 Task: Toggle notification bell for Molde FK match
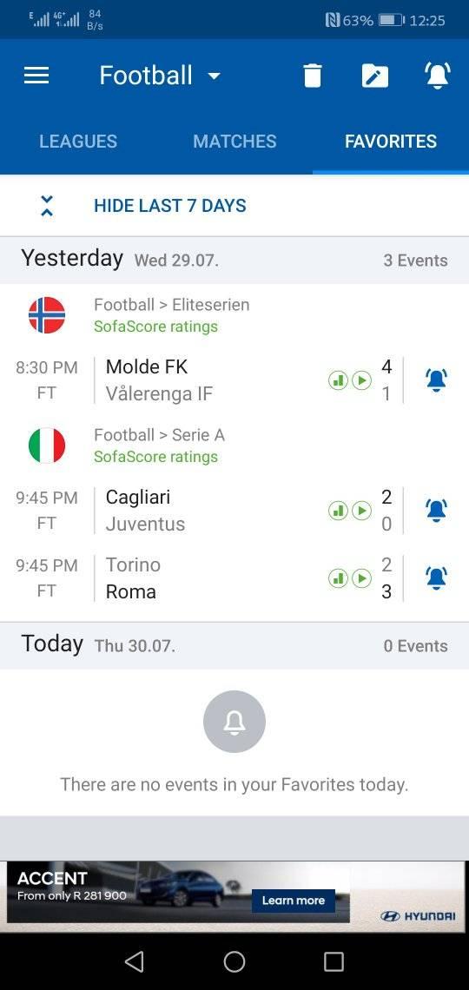(436, 380)
